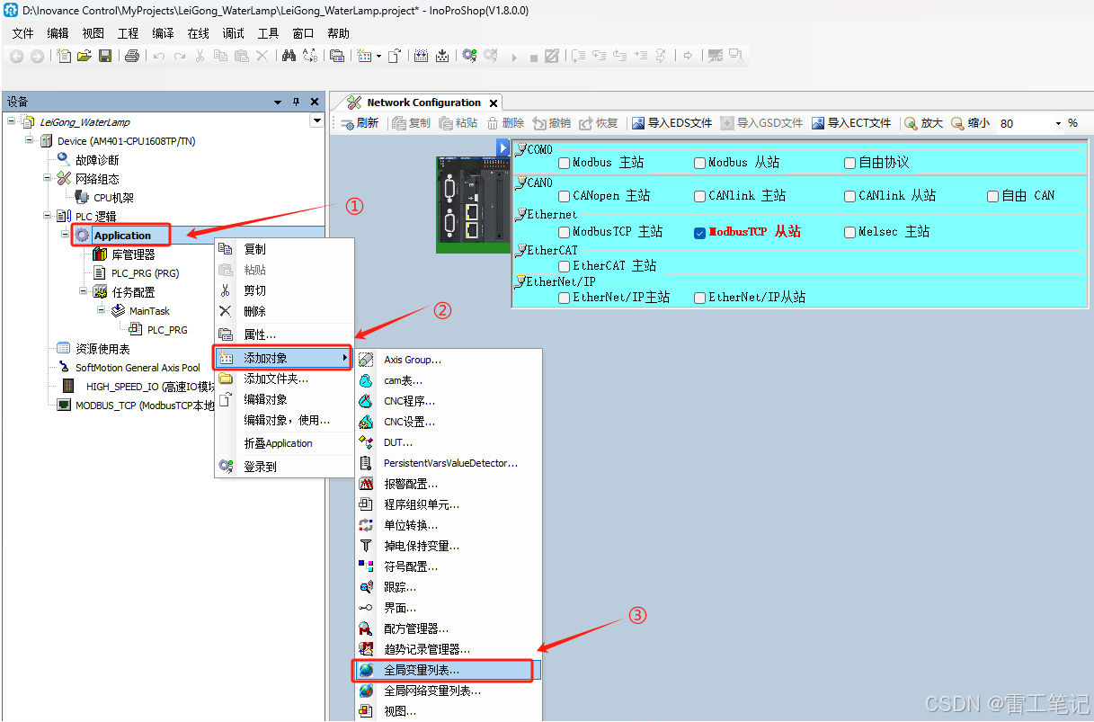1094x722 pixels.
Task: Click the 库管理器 books icon
Action: pyautogui.click(x=100, y=254)
